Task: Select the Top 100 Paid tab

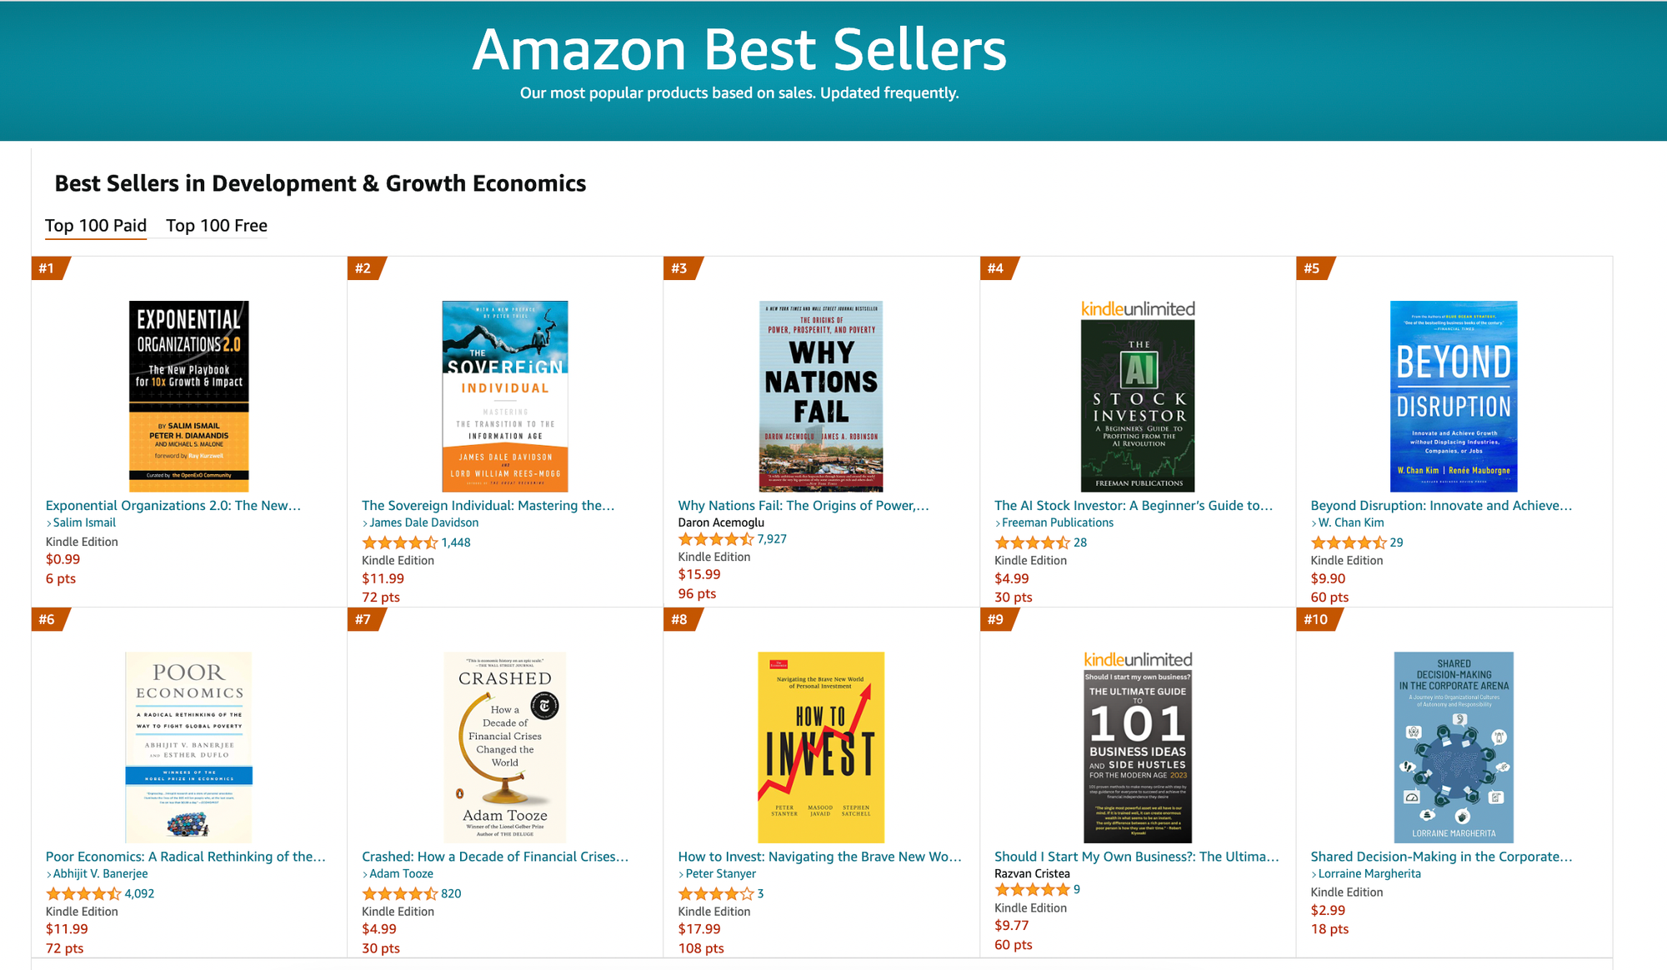Action: 96,226
